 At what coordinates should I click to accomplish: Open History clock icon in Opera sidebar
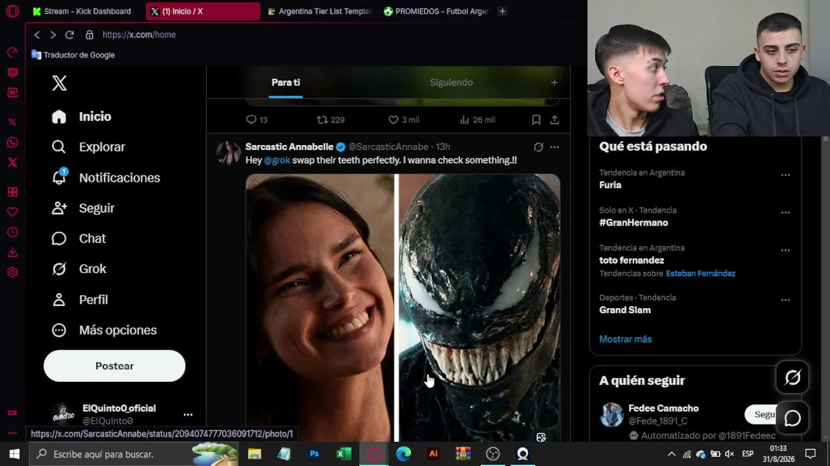pyautogui.click(x=12, y=232)
